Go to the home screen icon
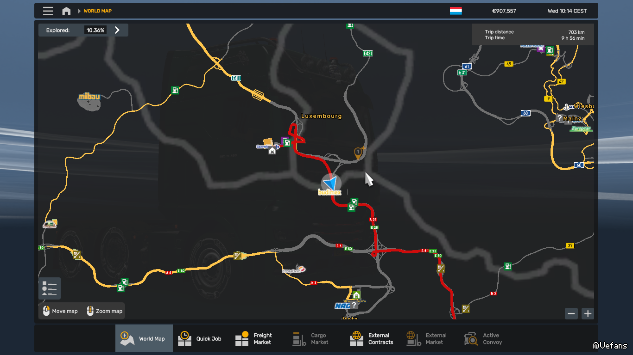Viewport: 633px width, 355px height. tap(66, 11)
